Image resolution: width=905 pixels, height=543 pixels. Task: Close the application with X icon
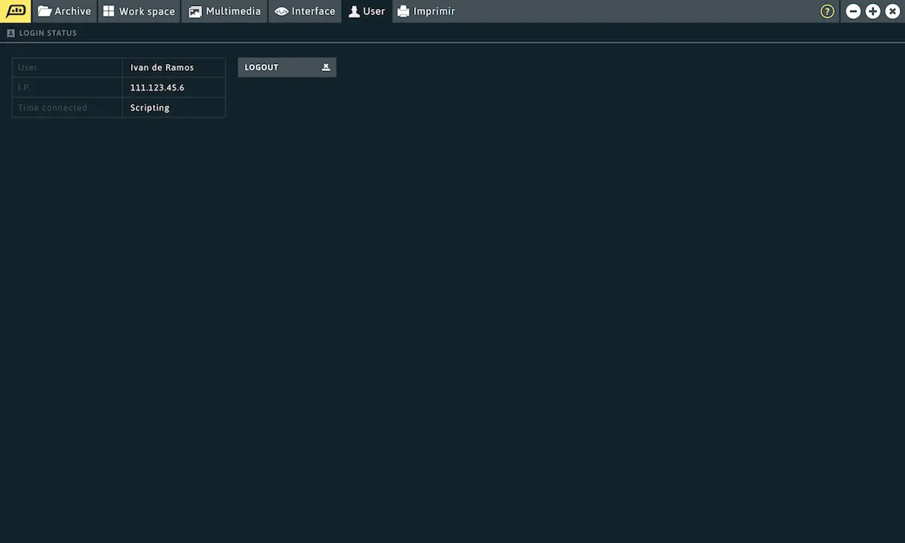pyautogui.click(x=892, y=11)
